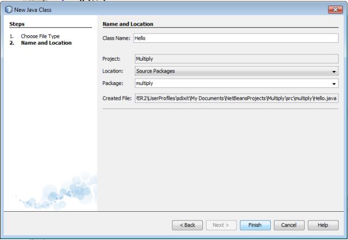Click the Name and Location panel heading
Viewport: 348px width, 240px height.
point(128,24)
